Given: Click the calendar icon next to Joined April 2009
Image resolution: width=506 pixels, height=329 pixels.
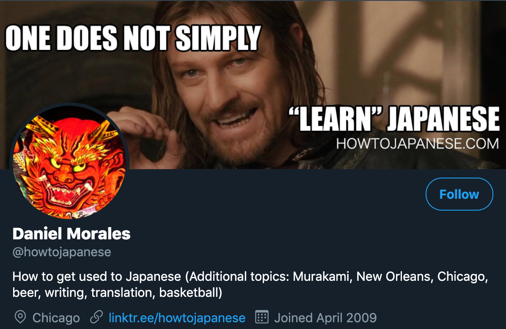Looking at the screenshot, I should (262, 317).
